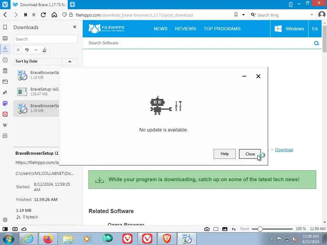Click the Close button in dialog
Viewport: 327px width, 245px height.
(x=250, y=154)
